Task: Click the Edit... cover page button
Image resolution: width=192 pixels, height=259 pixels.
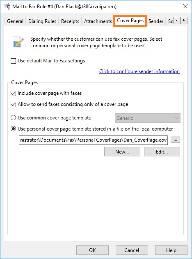Action: point(162,152)
